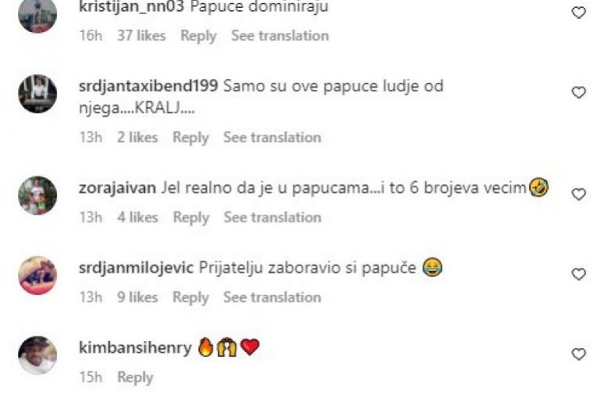The height and width of the screenshot is (398, 597).
Task: Open kimbansihenry's profile picture
Action: 37,355
